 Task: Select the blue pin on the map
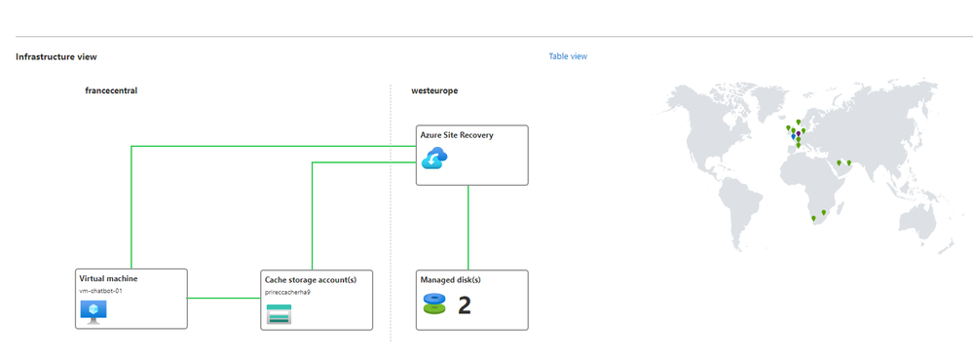[793, 136]
